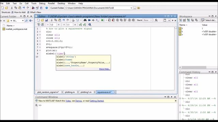Viewport: 218px width, 122px height.
Task: Click the cut icon in the Editor toolbar
Action: tap(51, 20)
